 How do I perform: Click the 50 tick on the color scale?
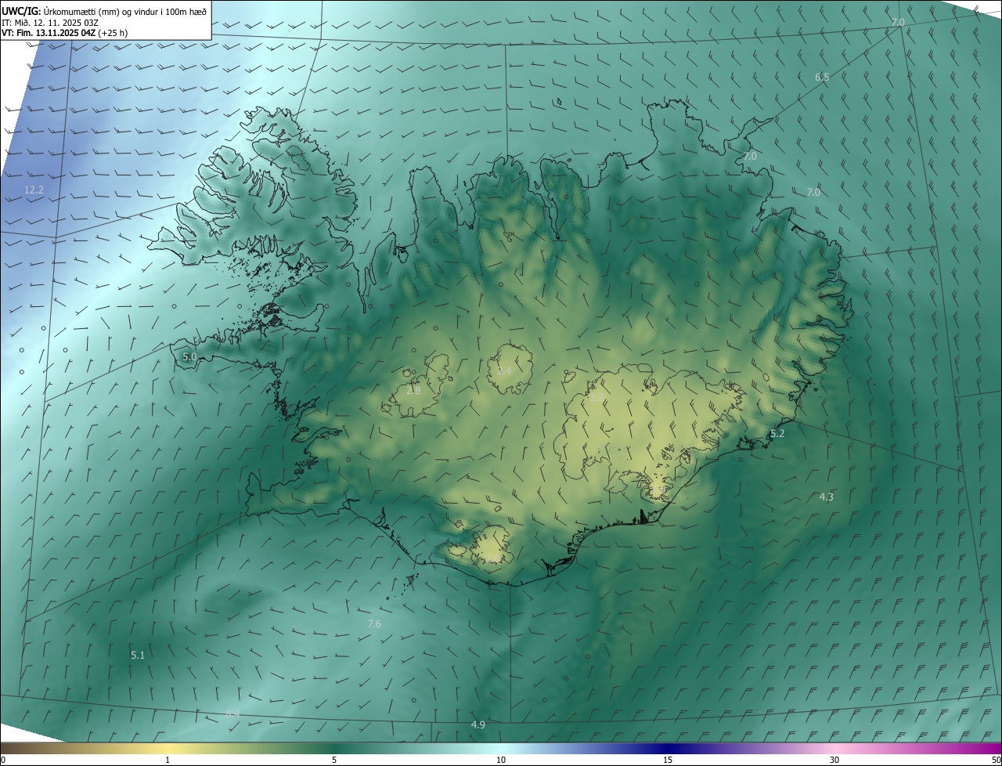pyautogui.click(x=996, y=760)
